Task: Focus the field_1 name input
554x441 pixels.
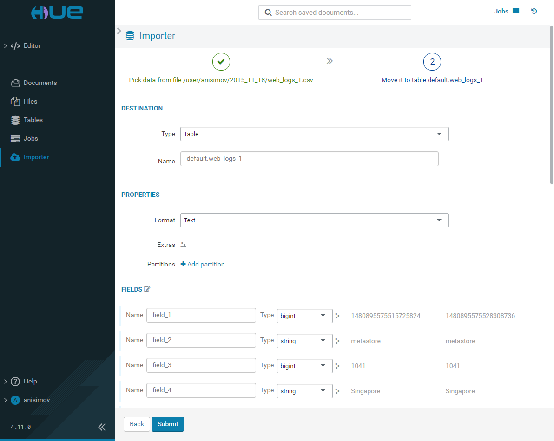Action: click(x=201, y=315)
